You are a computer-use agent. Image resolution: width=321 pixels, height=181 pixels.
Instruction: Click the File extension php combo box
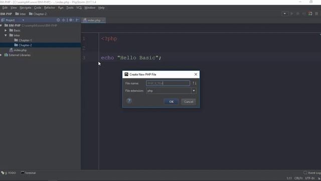[x=171, y=90]
